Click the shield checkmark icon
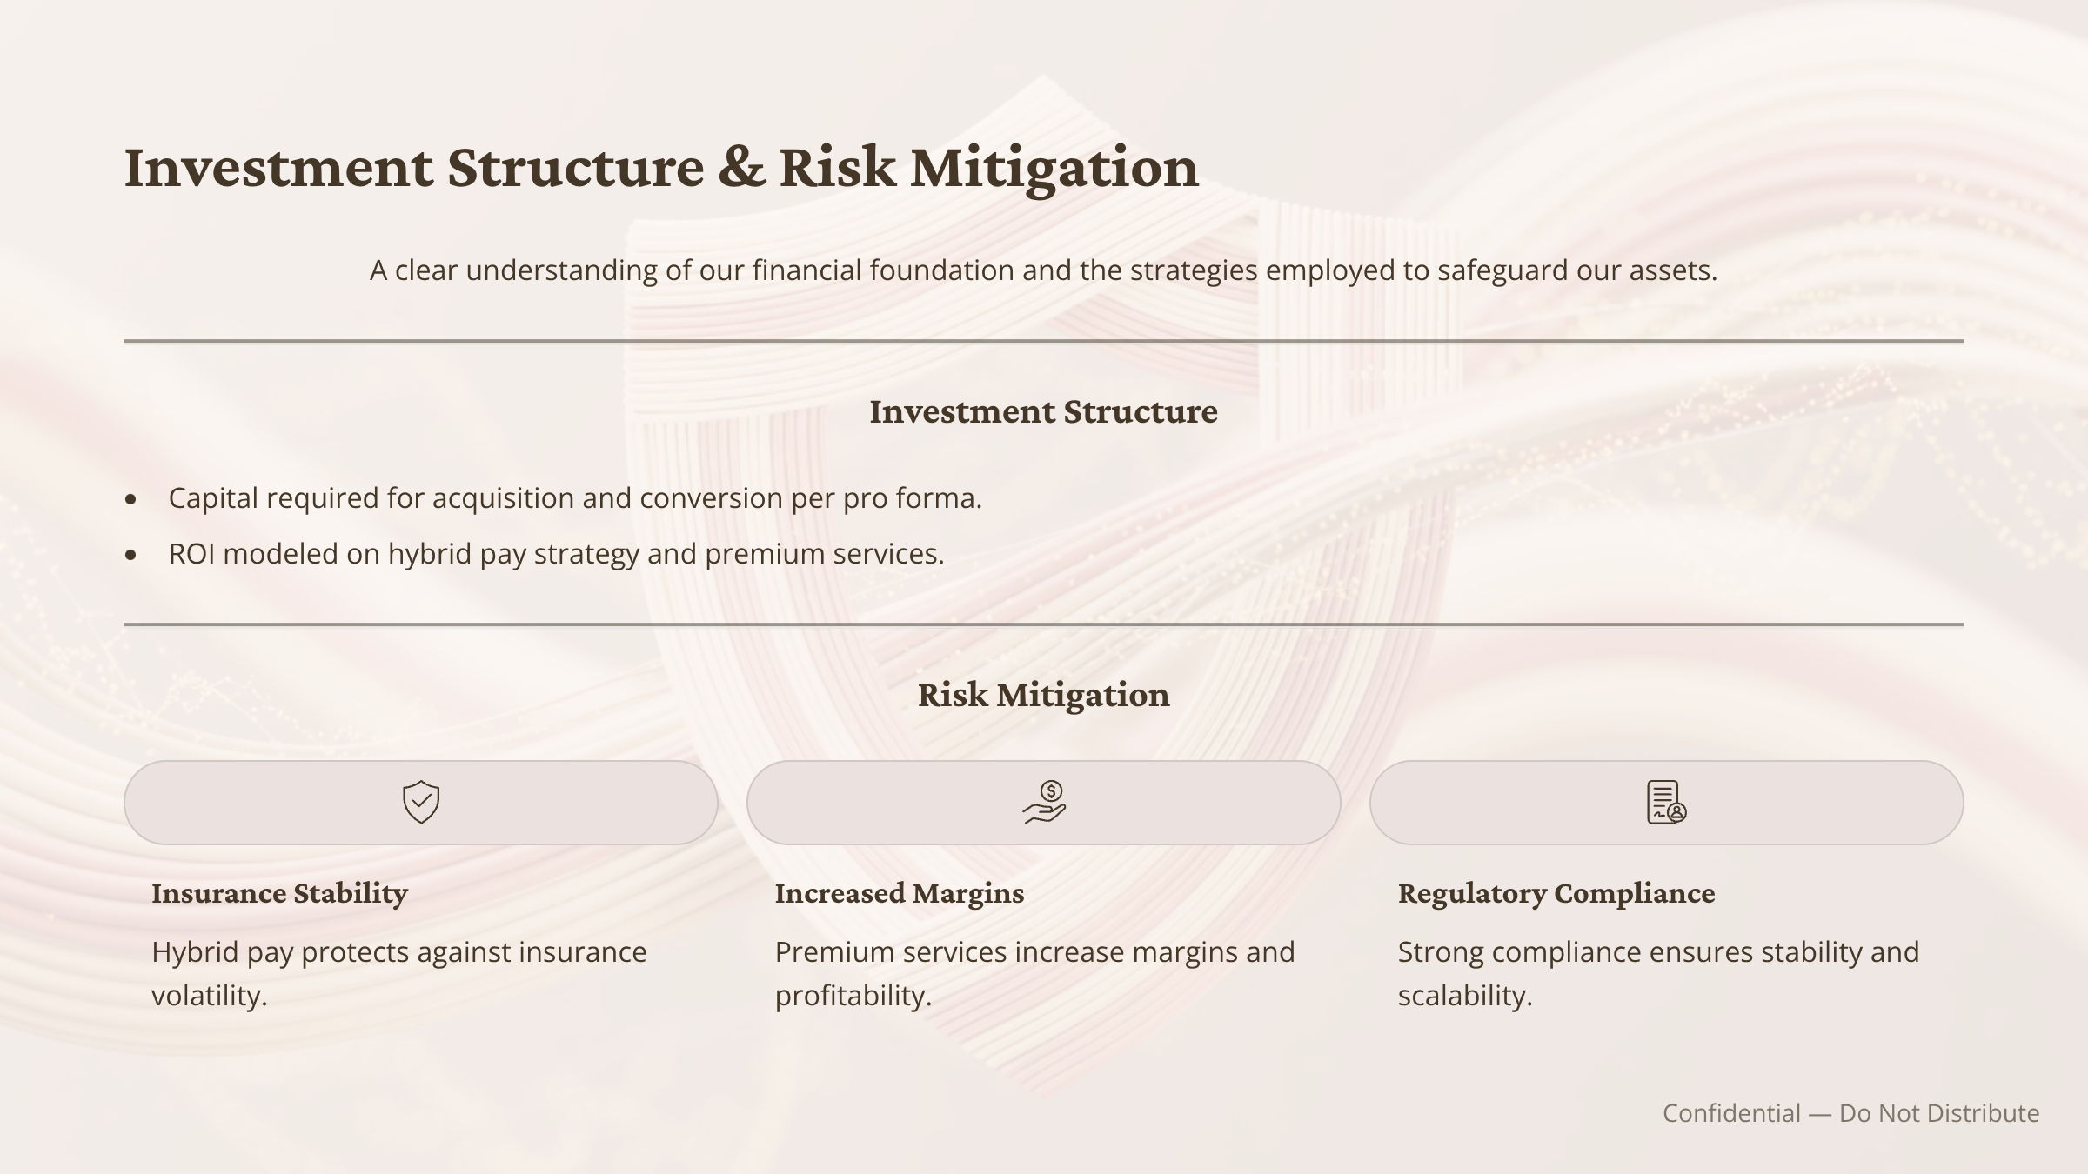This screenshot has height=1174, width=2088. [x=421, y=802]
